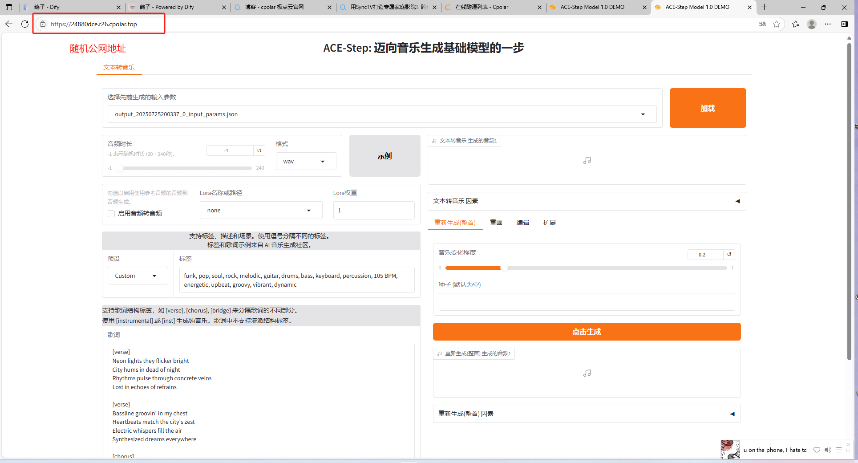Open the favorites list icon
The image size is (858, 463).
796,24
